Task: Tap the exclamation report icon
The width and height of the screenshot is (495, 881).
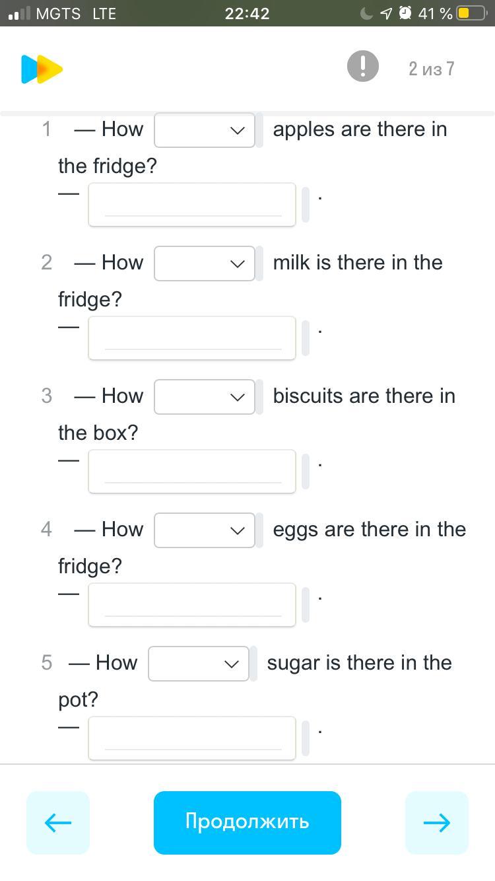Action: pos(362,67)
